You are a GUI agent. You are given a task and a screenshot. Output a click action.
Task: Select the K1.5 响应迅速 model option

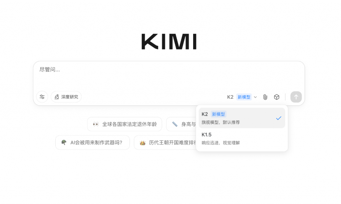pos(242,139)
